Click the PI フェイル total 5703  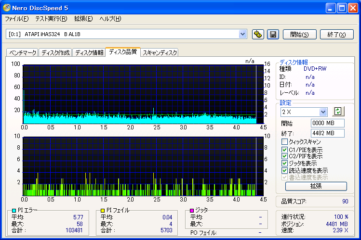tap(166, 230)
